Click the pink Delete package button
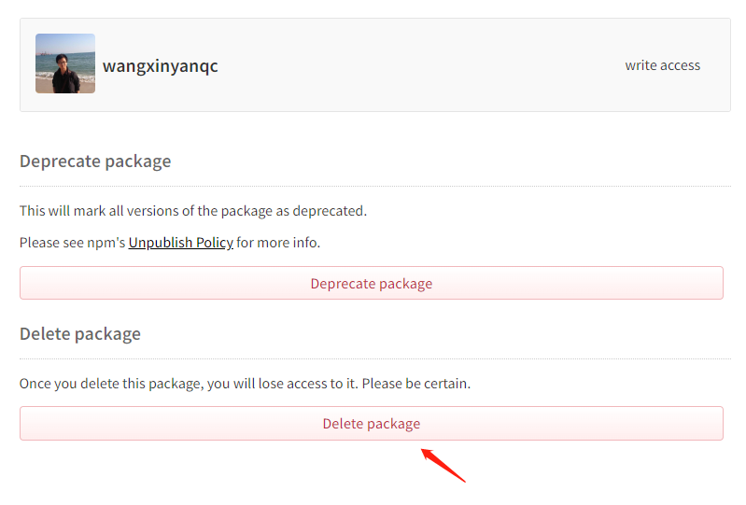Viewport: 746px width, 505px height. coord(371,423)
